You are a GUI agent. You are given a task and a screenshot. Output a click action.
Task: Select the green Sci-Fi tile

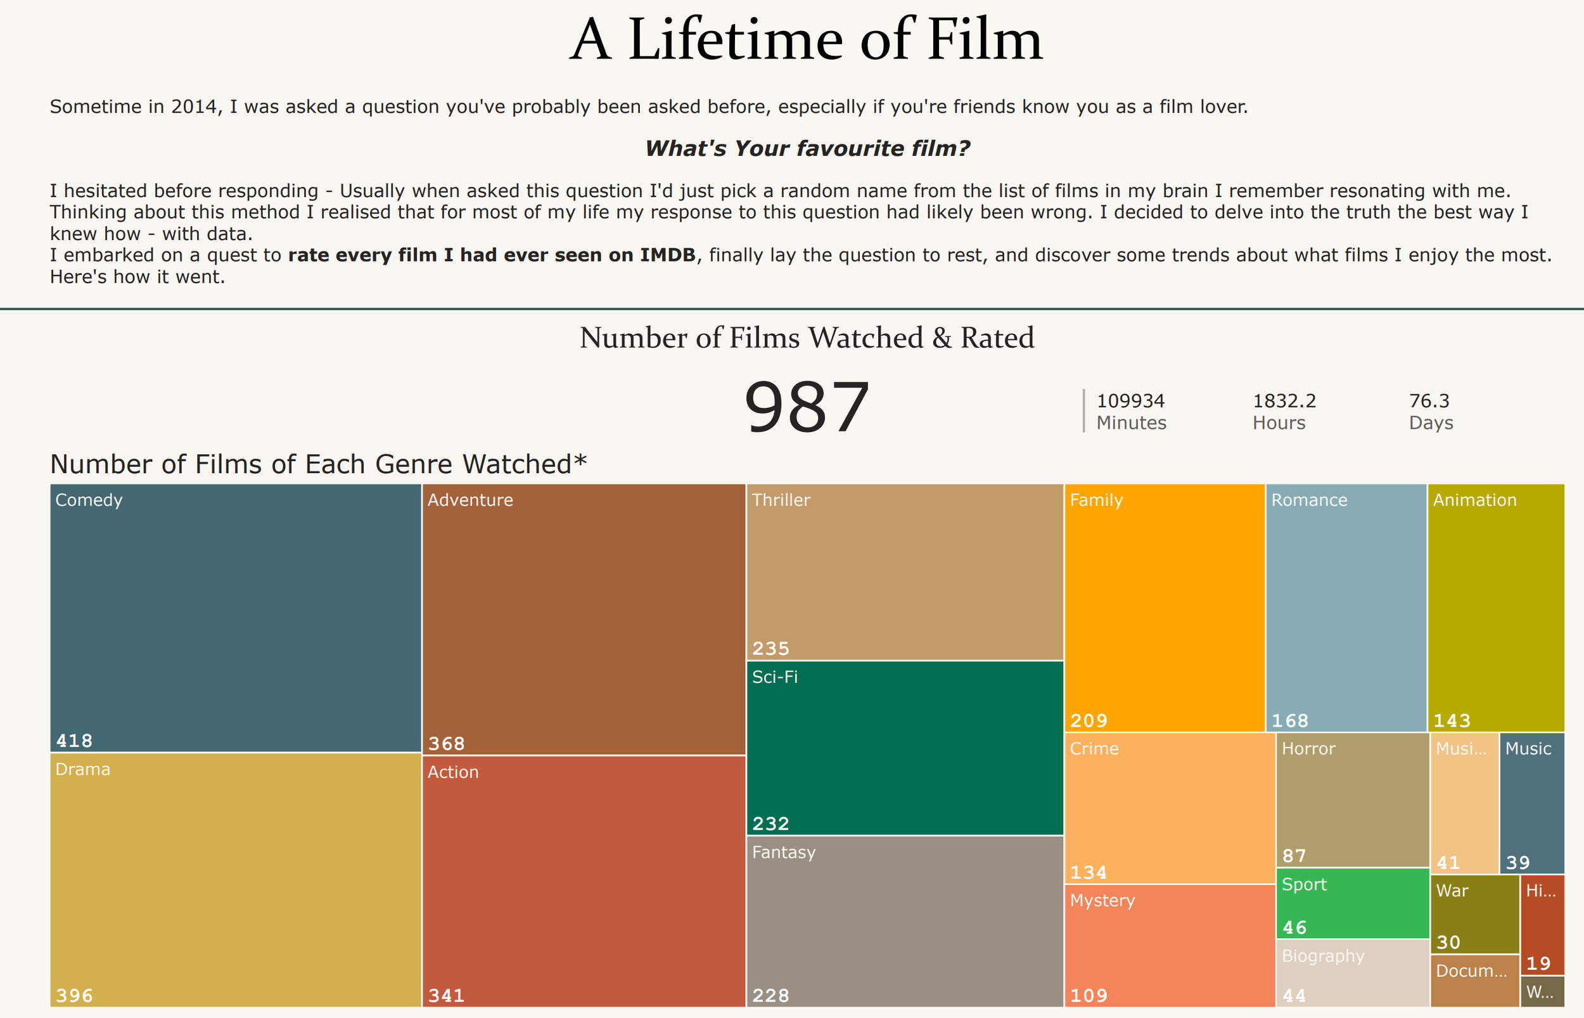click(904, 748)
